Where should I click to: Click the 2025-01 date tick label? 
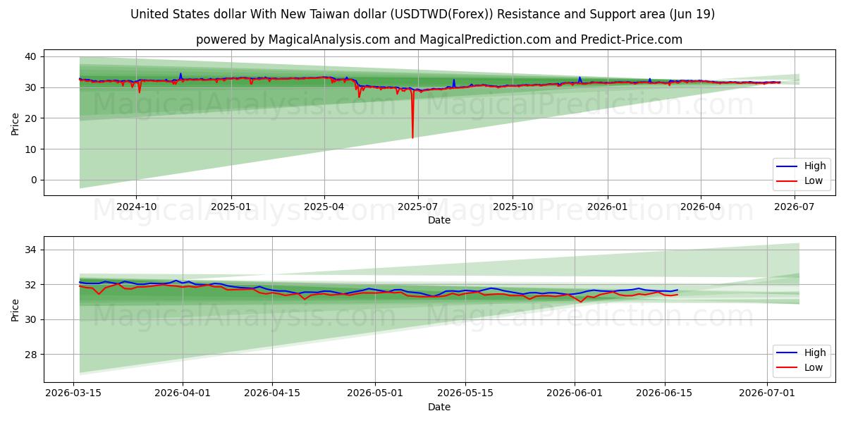pos(231,207)
